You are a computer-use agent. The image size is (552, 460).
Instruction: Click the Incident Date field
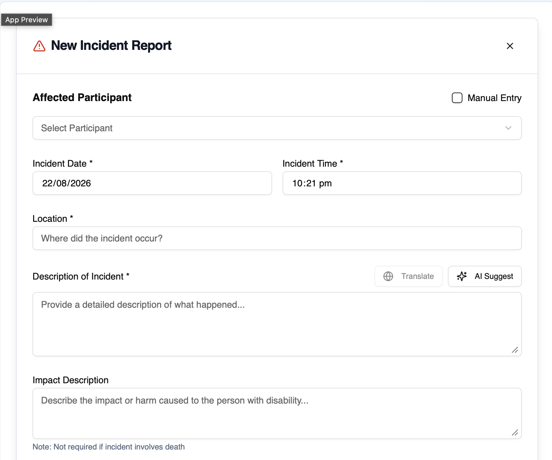click(x=152, y=183)
